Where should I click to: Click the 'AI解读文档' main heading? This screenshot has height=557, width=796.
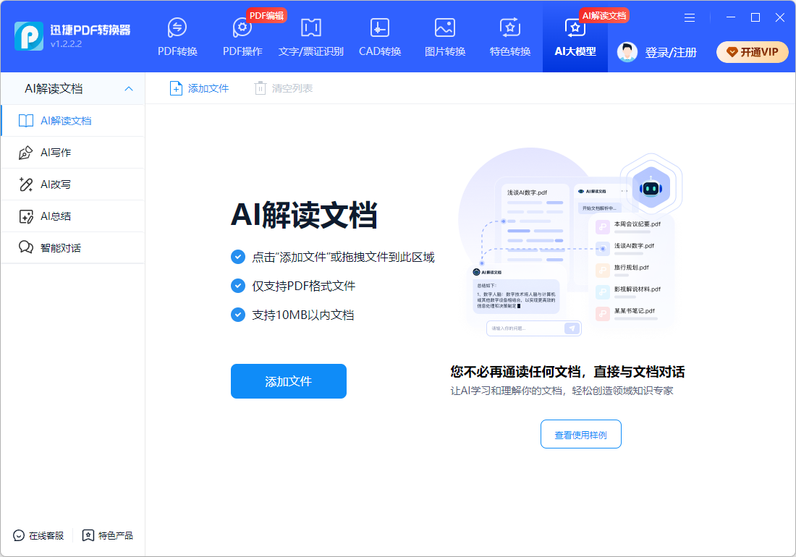(304, 215)
